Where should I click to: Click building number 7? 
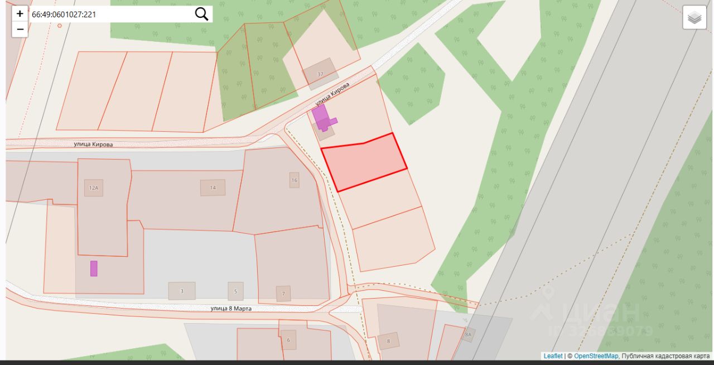(283, 294)
